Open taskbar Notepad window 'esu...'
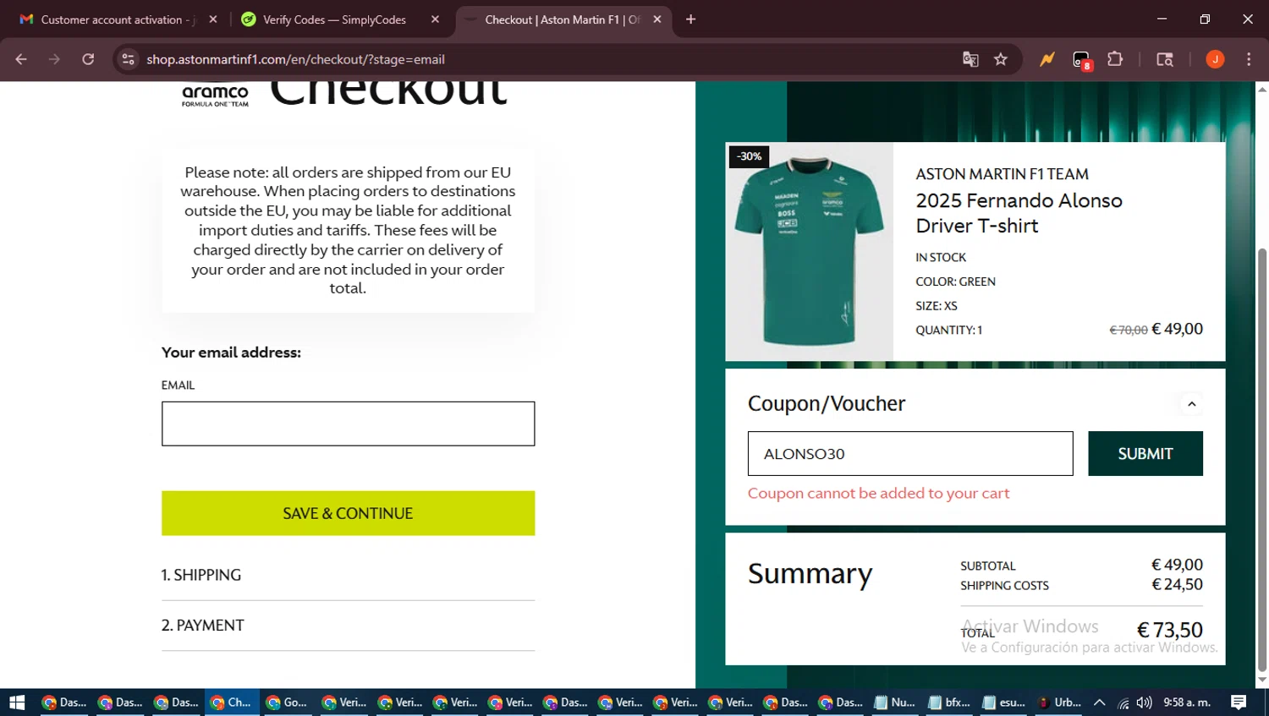This screenshot has width=1269, height=716. [1005, 702]
